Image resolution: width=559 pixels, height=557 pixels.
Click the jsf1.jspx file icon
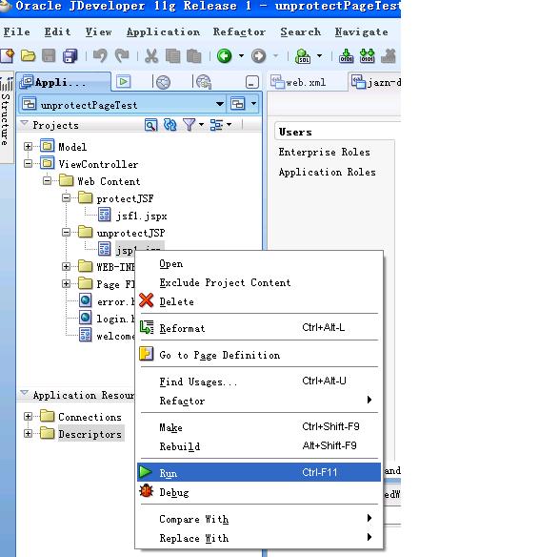[104, 215]
